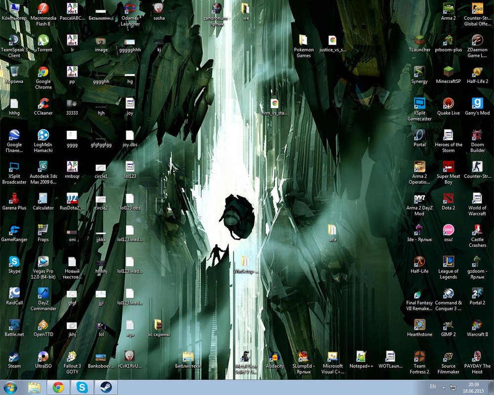Select the LogMeIn Hamachi icon
This screenshot has width=494, height=395.
click(x=43, y=141)
